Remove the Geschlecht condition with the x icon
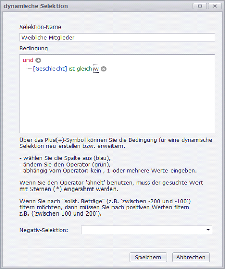 tap(104, 69)
